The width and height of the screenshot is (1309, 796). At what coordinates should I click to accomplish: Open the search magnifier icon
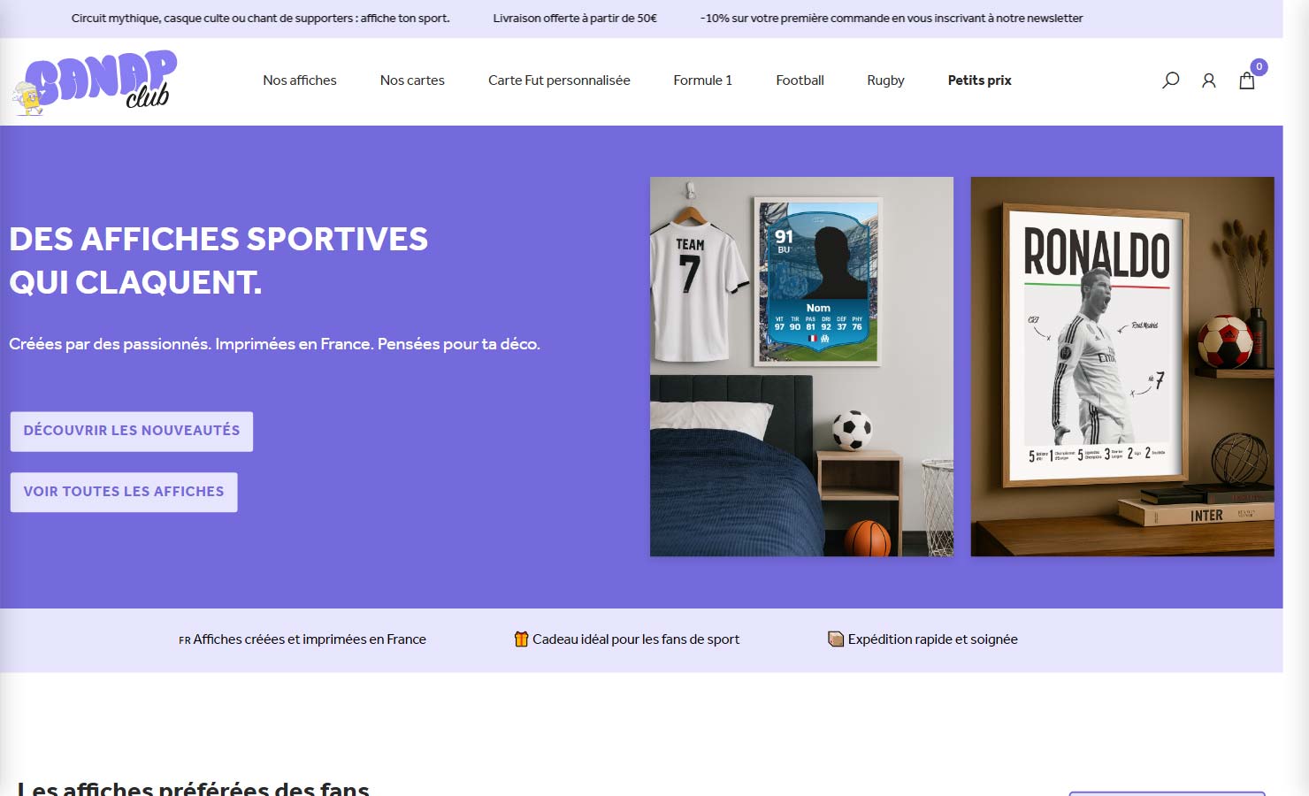tap(1170, 80)
